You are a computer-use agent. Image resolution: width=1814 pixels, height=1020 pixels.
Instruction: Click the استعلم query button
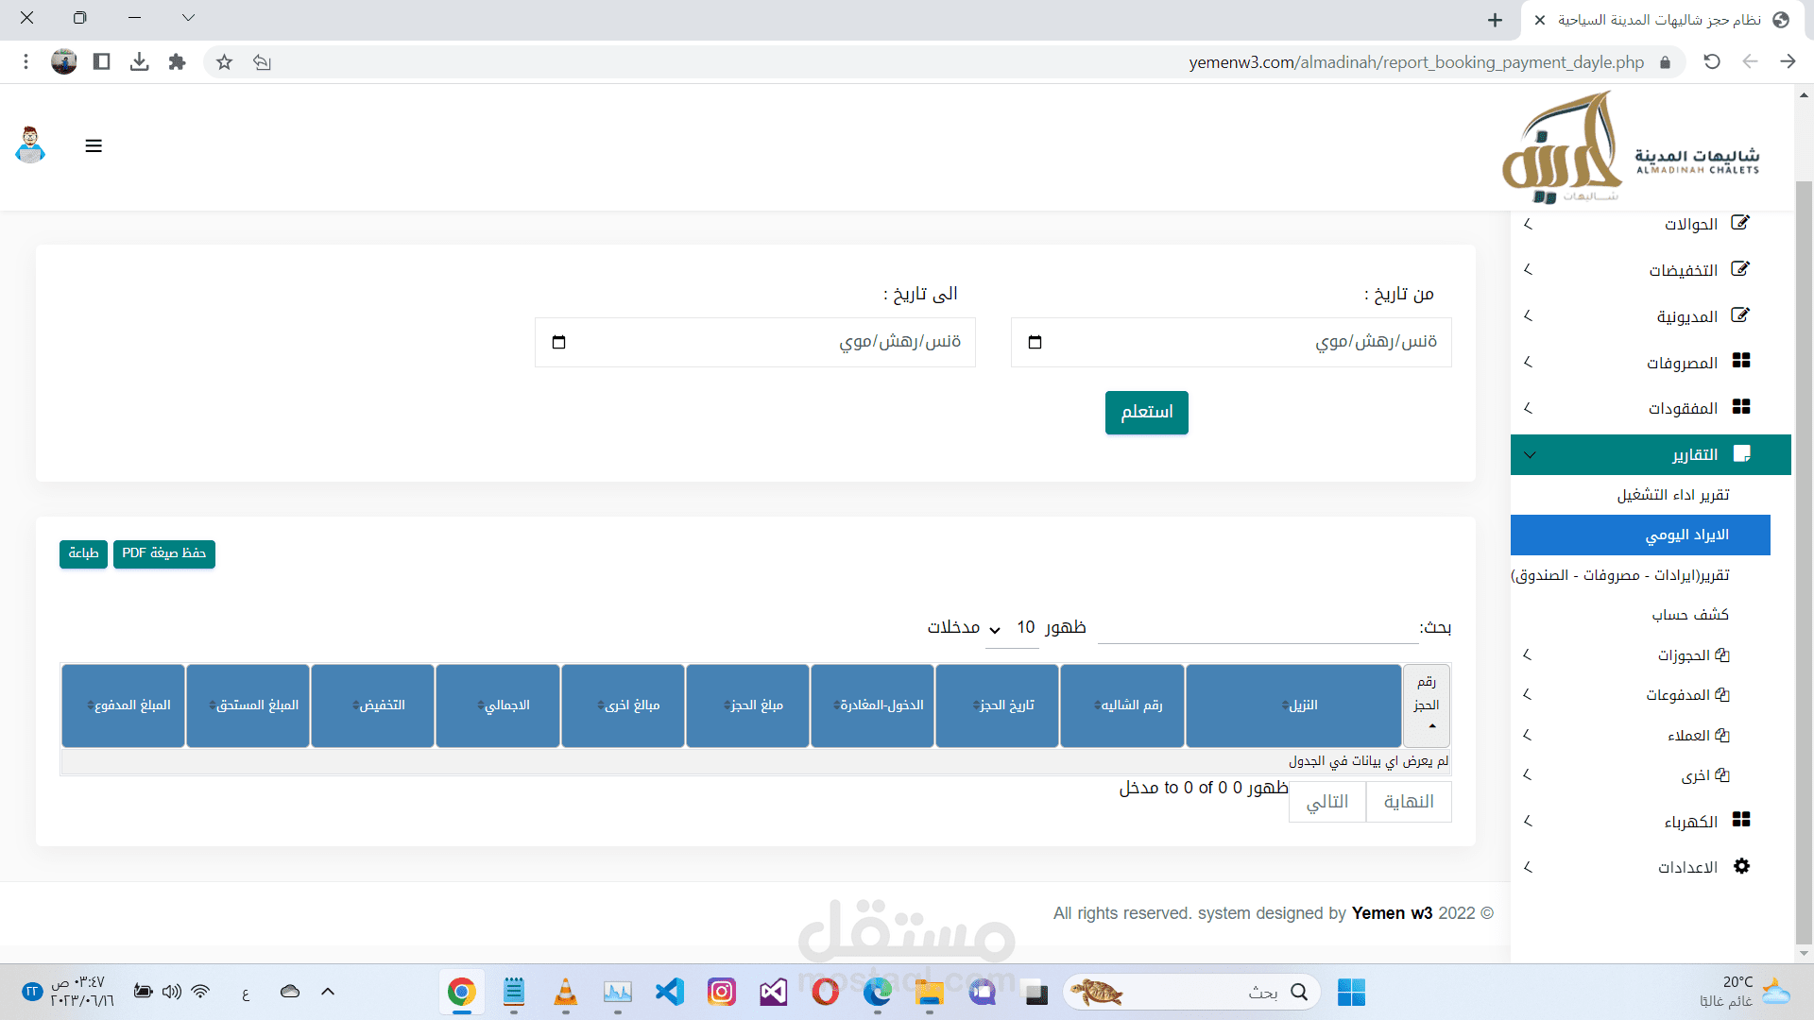1146,413
